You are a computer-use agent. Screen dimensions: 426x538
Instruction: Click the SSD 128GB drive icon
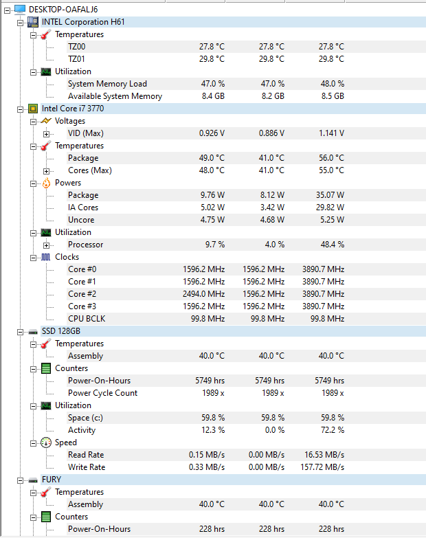pos(32,330)
